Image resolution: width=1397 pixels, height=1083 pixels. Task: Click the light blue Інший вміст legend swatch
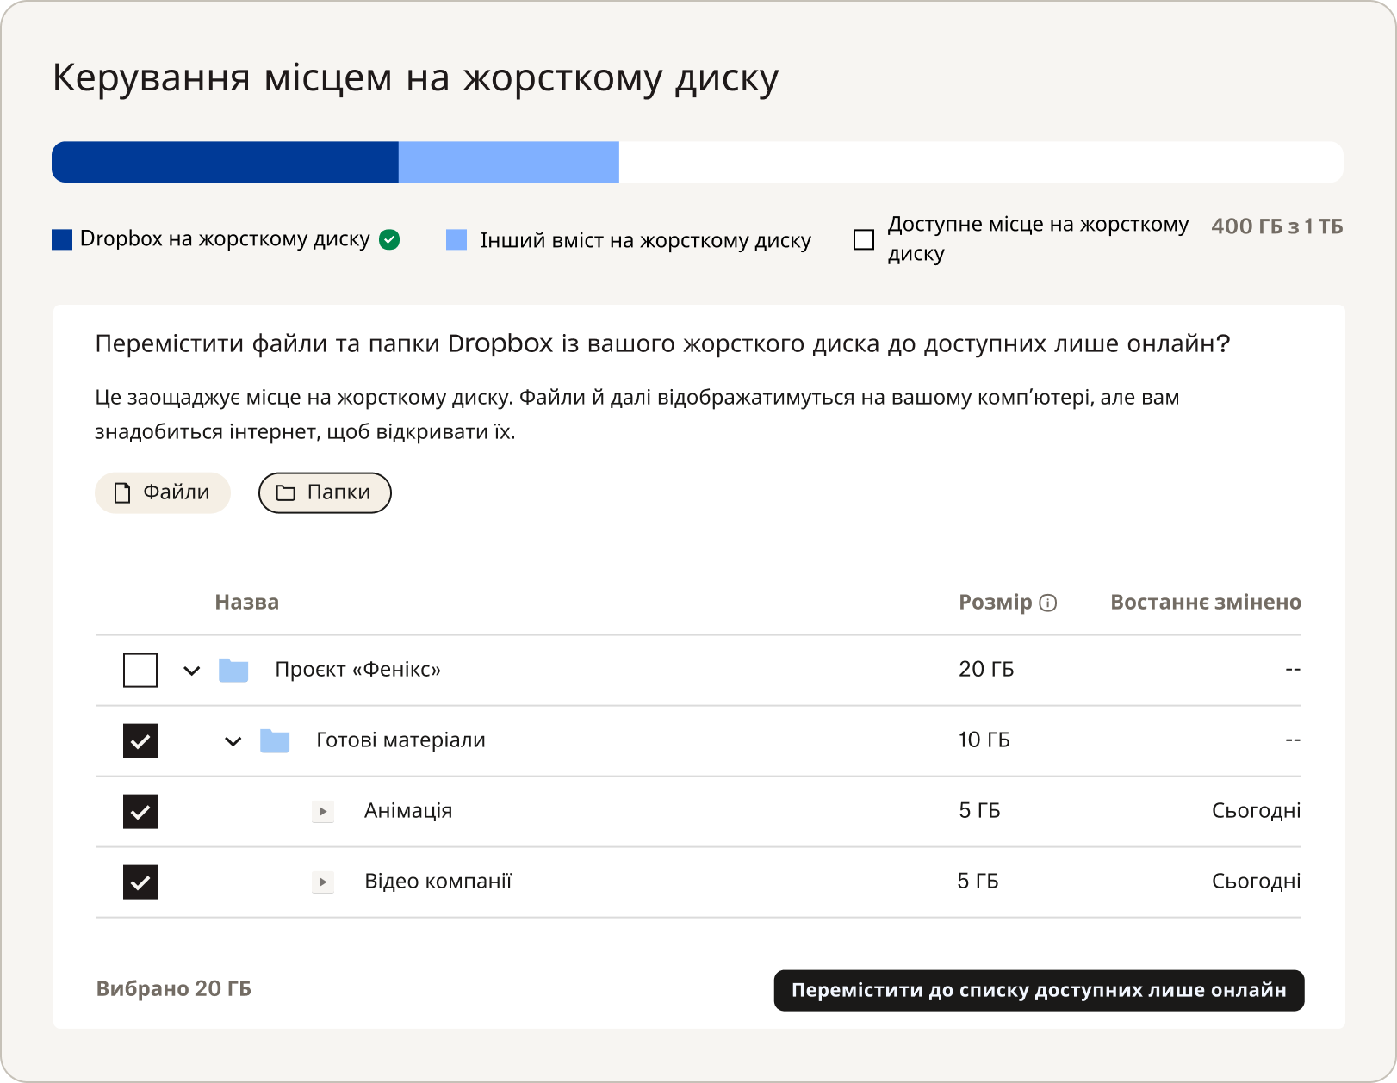pos(456,239)
